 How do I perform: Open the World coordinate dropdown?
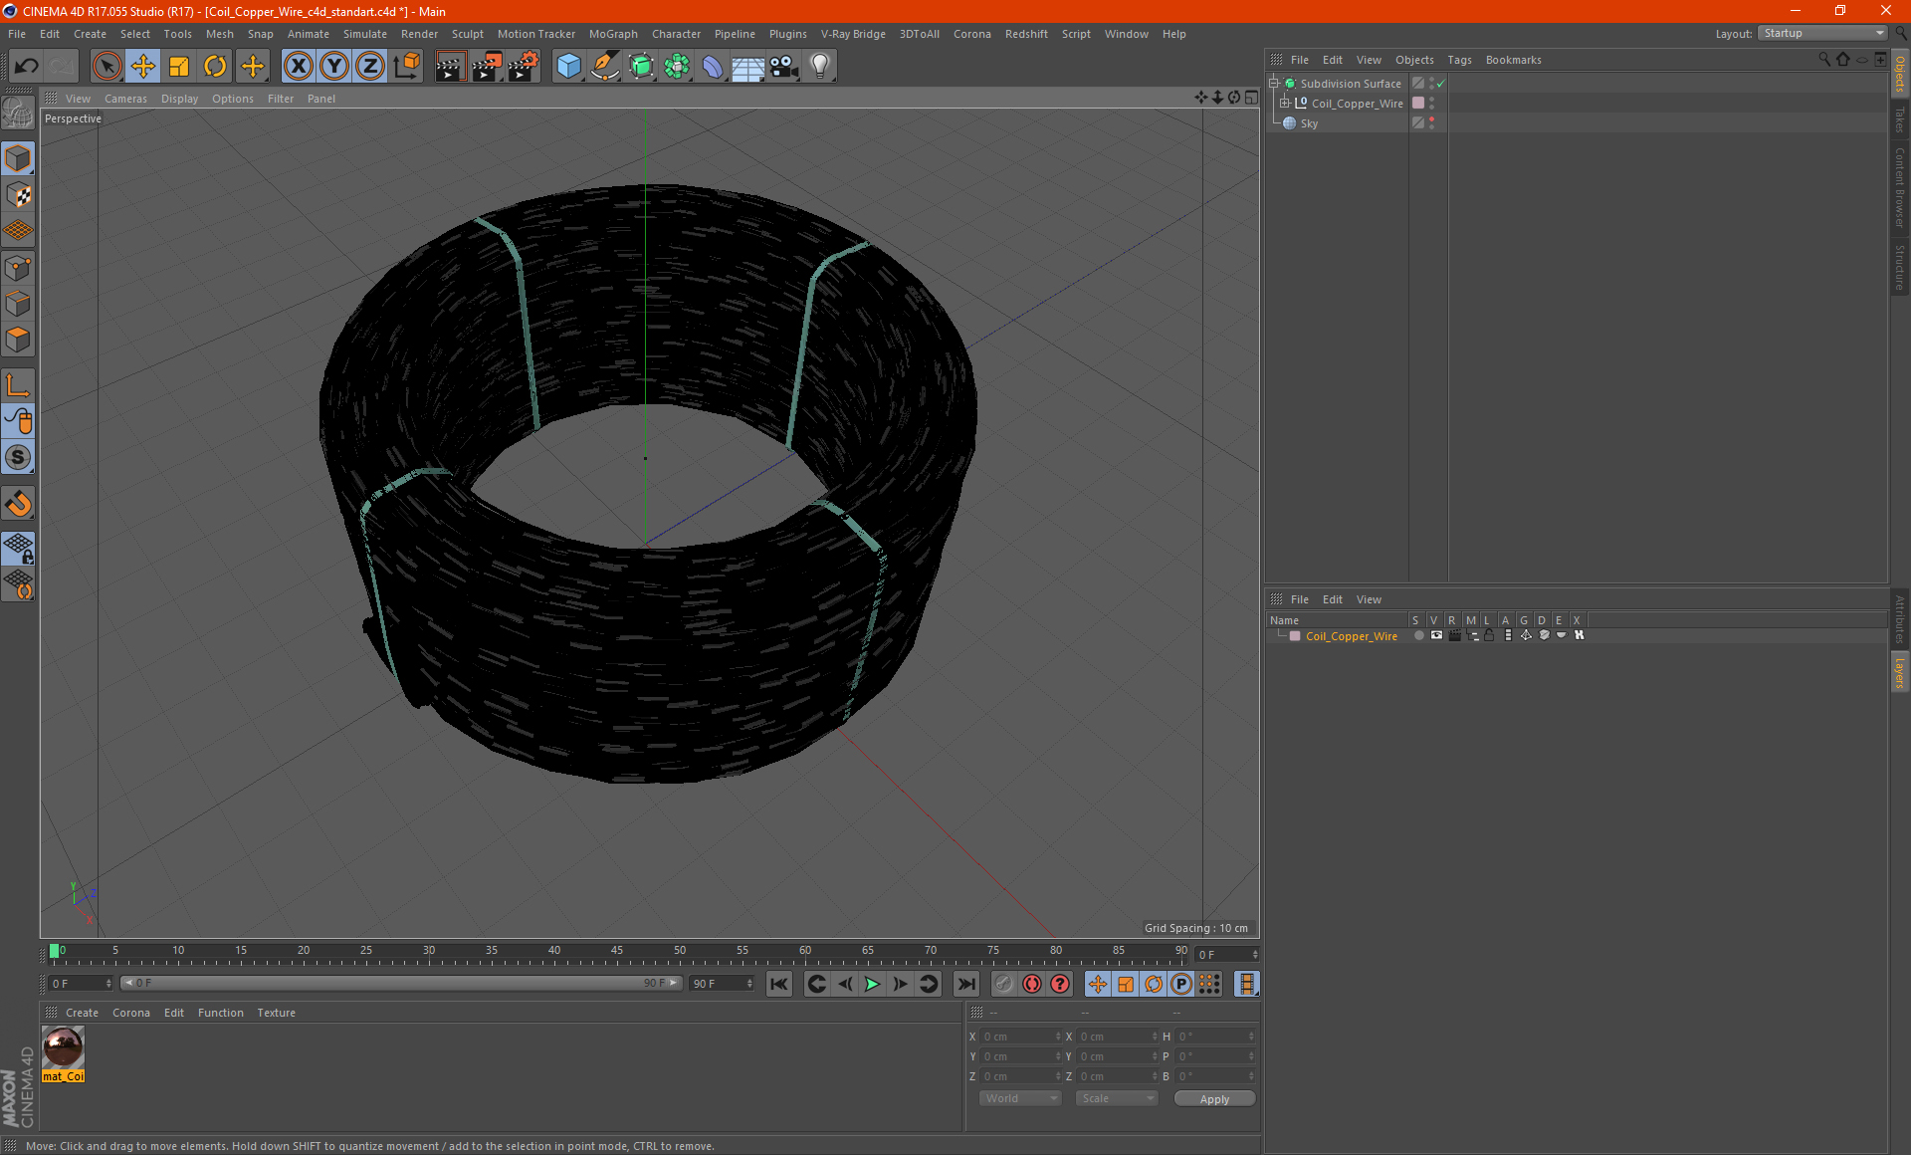(1021, 1098)
